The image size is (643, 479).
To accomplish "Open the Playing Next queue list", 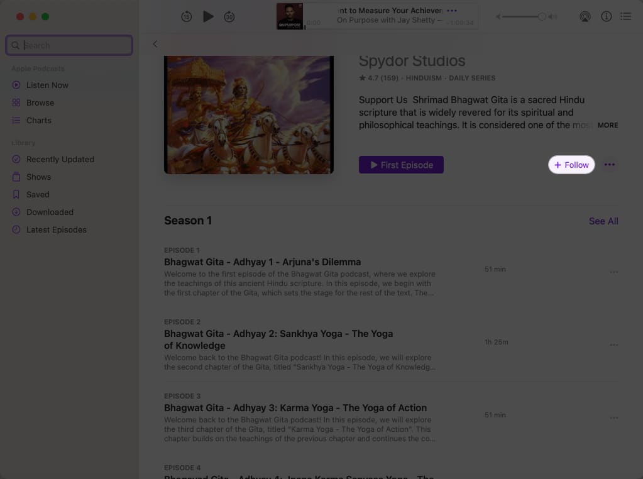I will point(625,16).
